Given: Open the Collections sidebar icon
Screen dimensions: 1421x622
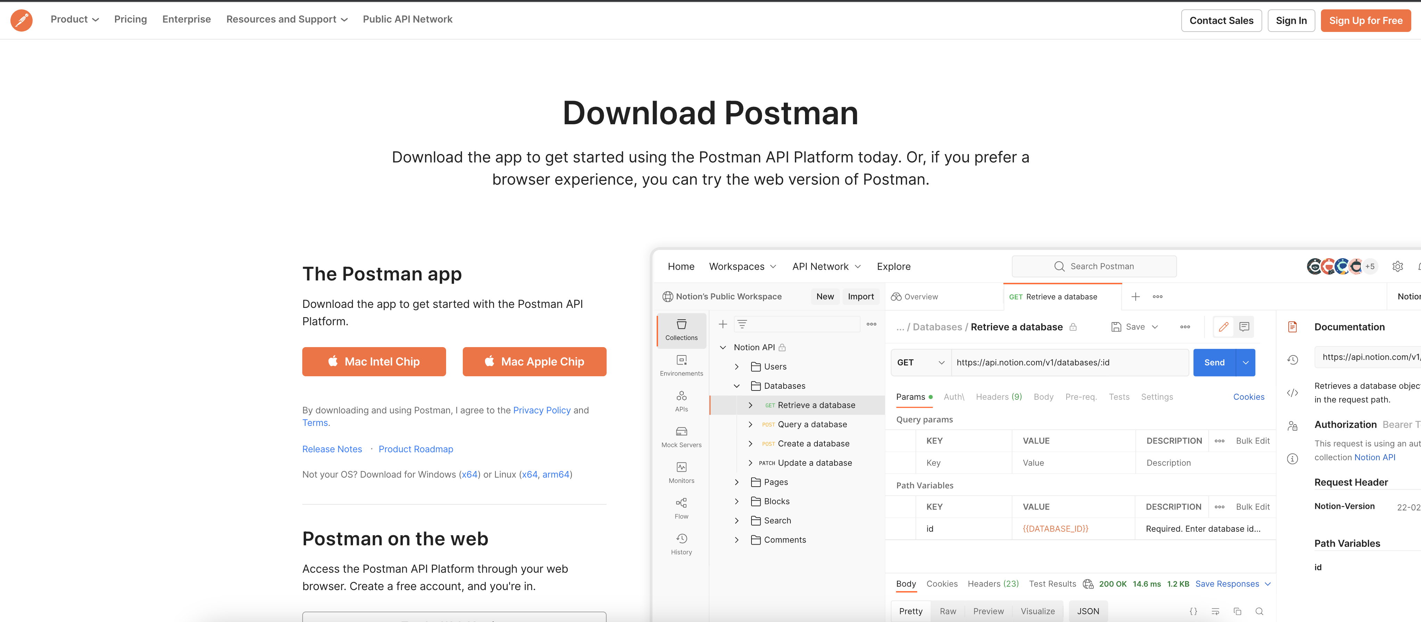Looking at the screenshot, I should pos(681,330).
